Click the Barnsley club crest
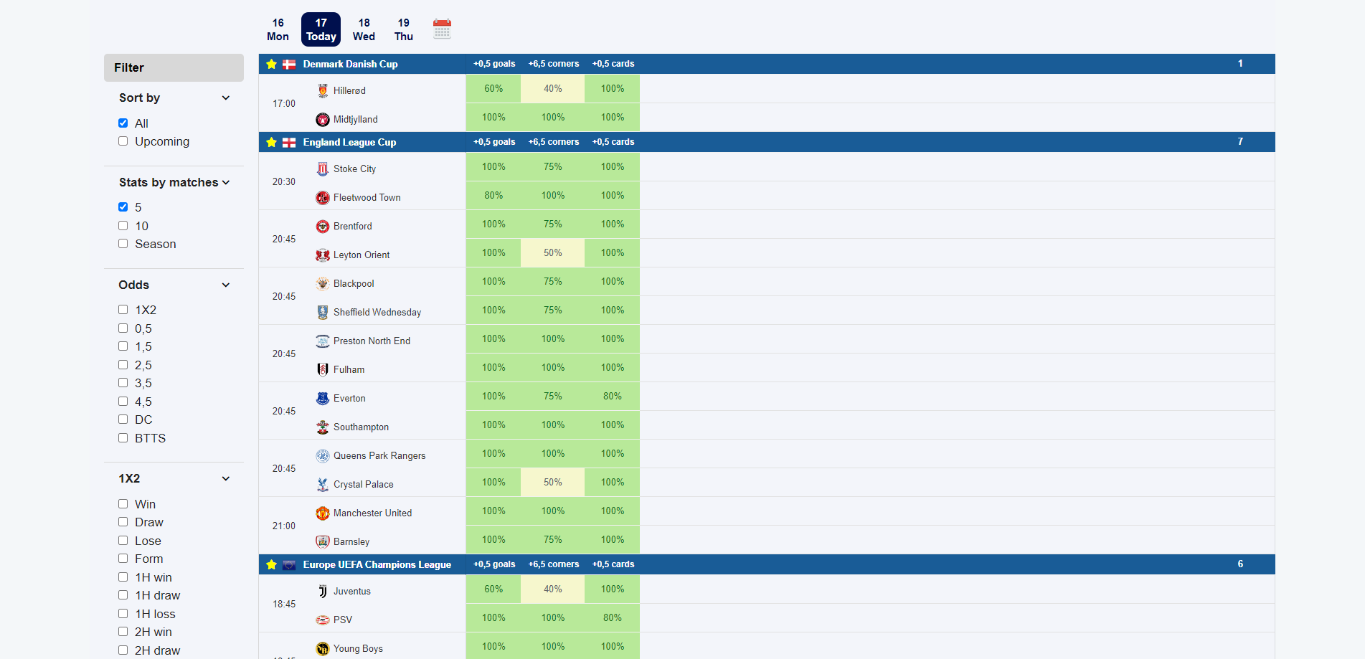 click(x=323, y=541)
